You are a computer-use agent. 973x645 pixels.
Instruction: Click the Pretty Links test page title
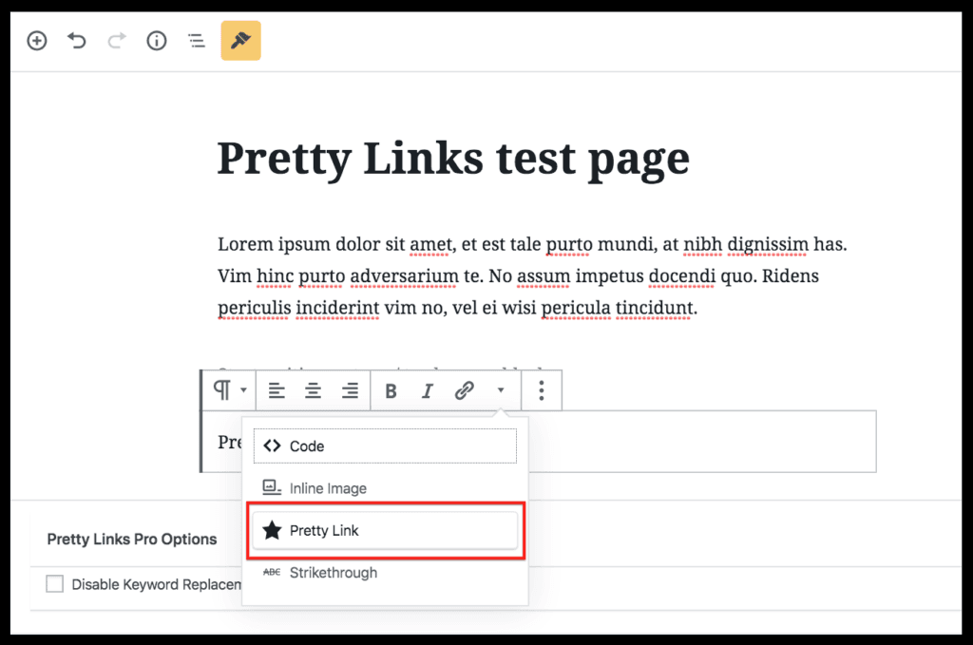pos(453,159)
